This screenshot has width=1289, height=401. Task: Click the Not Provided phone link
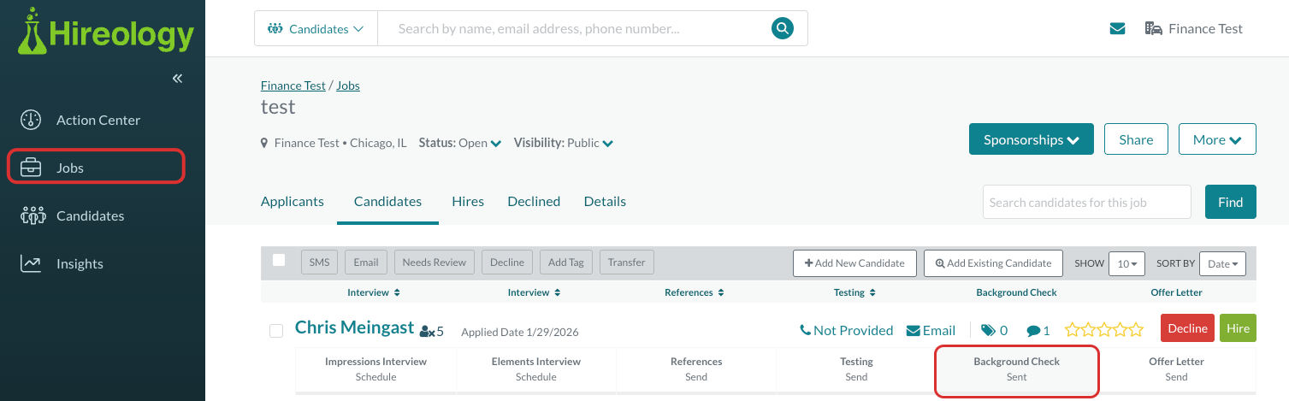click(x=846, y=330)
